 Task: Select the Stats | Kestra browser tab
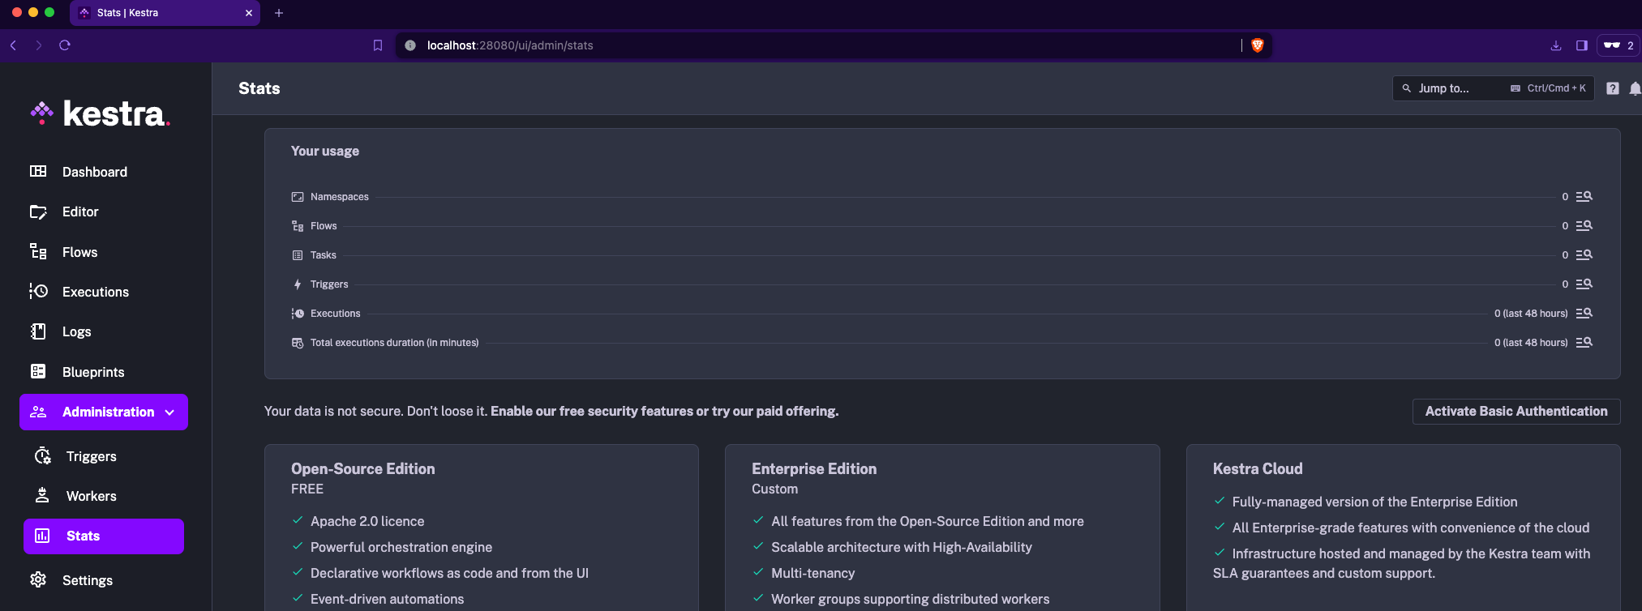[165, 13]
